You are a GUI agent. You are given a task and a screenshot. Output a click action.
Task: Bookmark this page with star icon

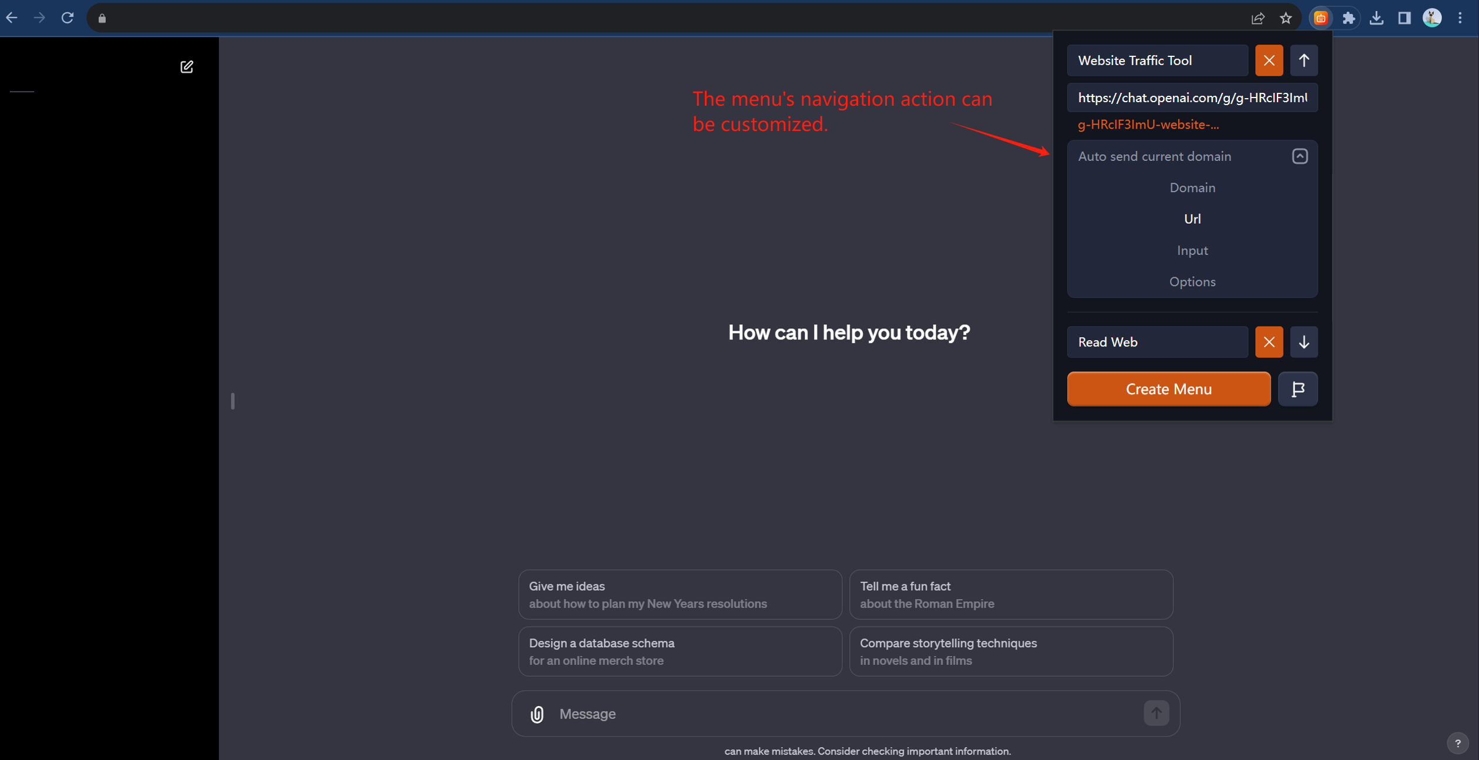point(1286,18)
